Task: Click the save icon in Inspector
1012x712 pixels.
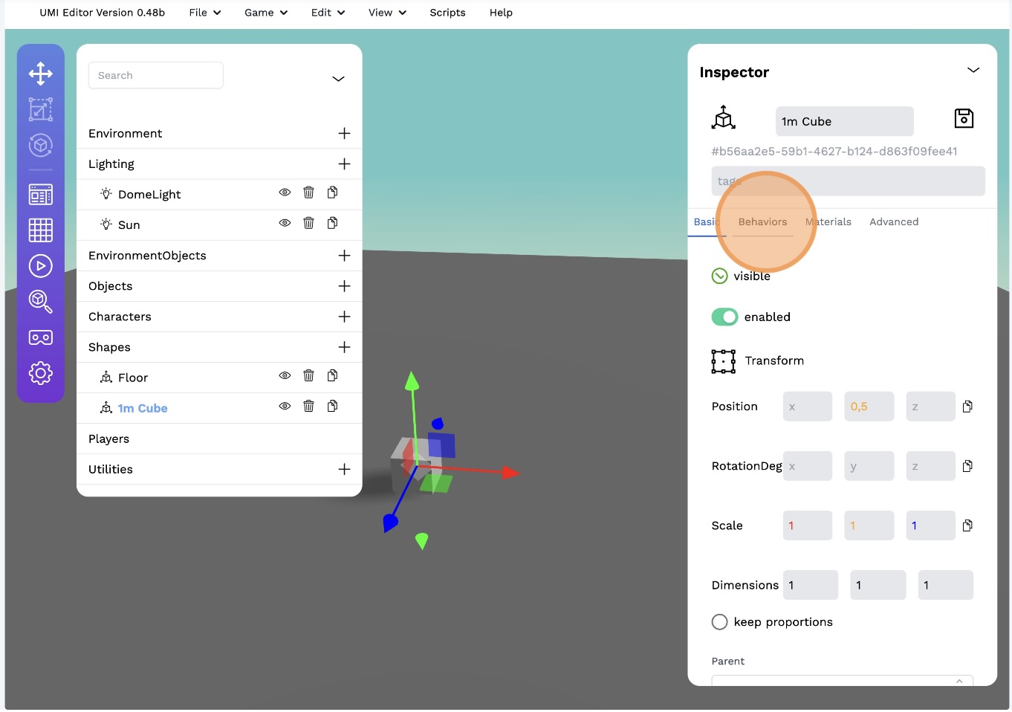Action: [964, 118]
